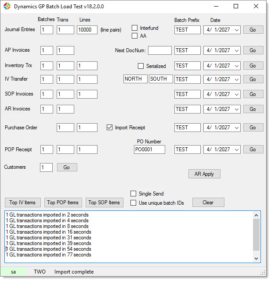Click the Inventory Trx Lines field
The image size is (271, 281).
tap(87, 66)
